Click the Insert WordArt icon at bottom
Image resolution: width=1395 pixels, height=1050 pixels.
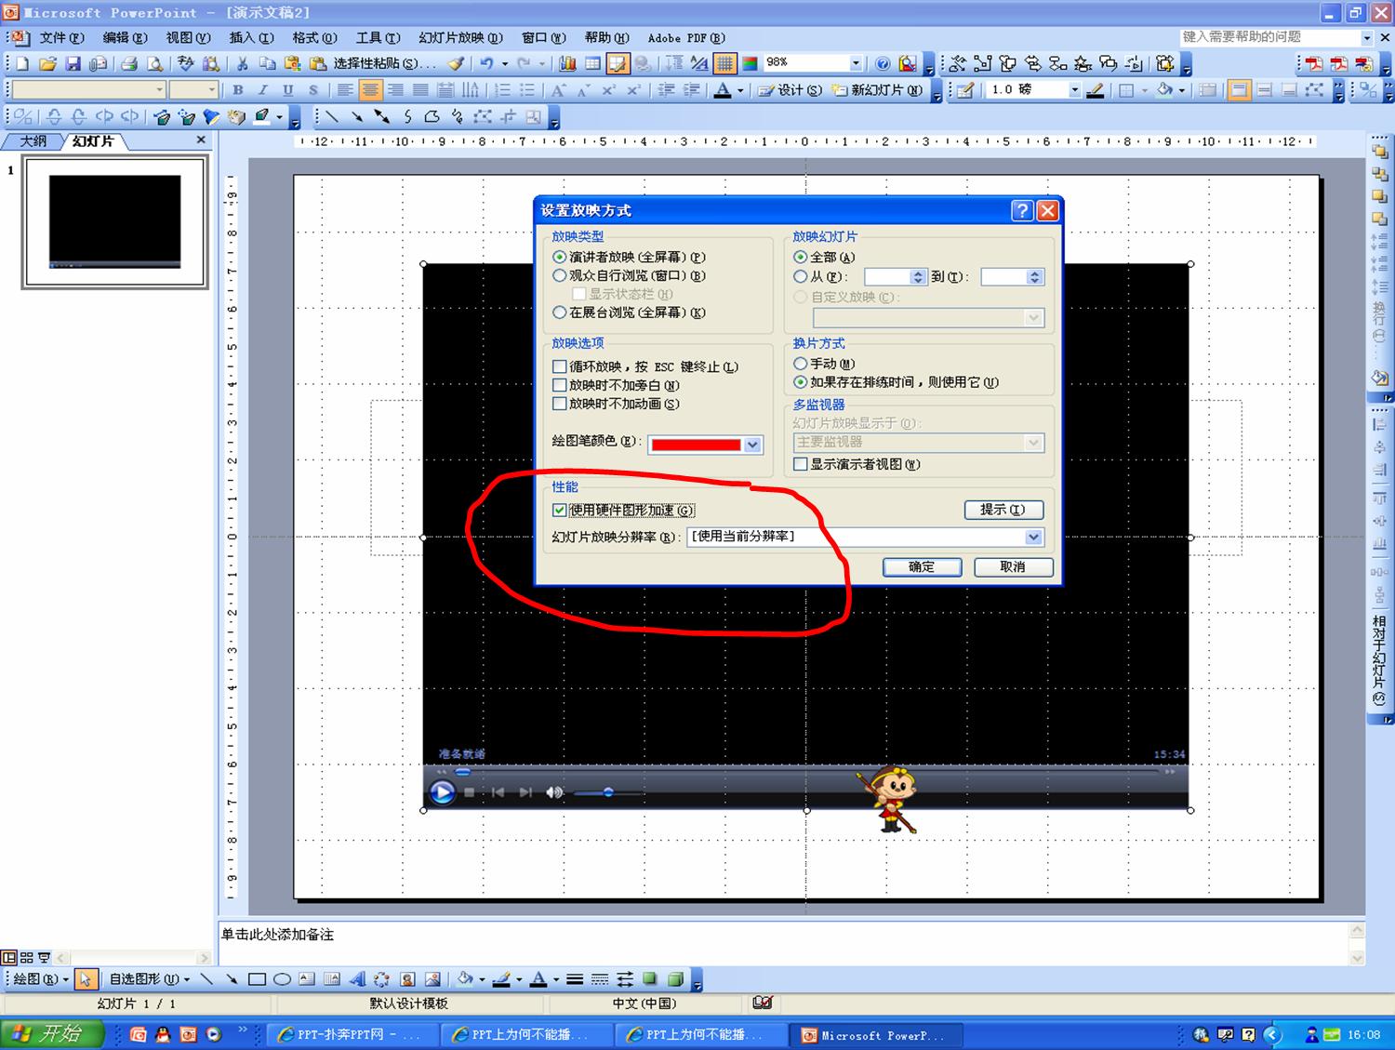coord(357,979)
